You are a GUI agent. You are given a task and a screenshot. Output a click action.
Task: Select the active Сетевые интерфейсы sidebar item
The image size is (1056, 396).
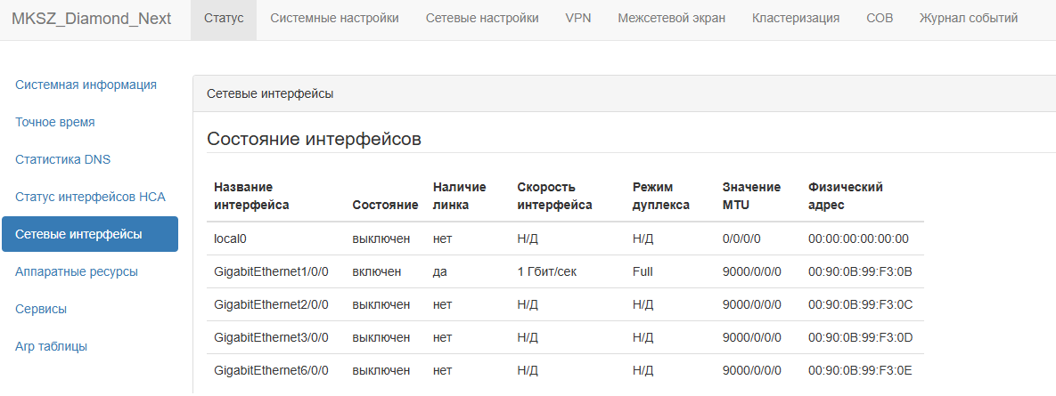click(90, 234)
